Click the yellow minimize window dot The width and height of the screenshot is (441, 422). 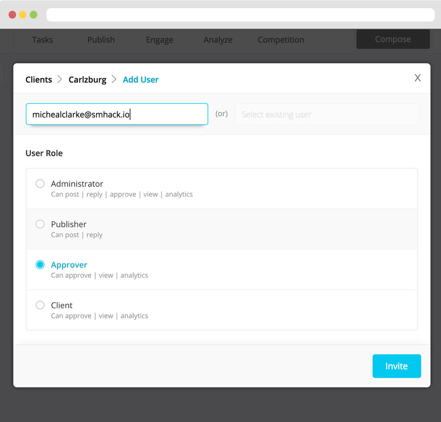[23, 15]
